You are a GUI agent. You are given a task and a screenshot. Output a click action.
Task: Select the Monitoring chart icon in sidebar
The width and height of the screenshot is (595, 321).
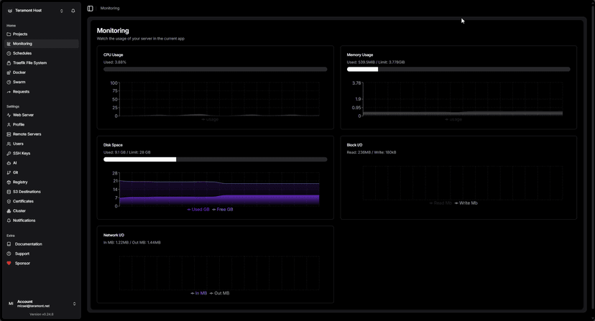click(x=9, y=44)
